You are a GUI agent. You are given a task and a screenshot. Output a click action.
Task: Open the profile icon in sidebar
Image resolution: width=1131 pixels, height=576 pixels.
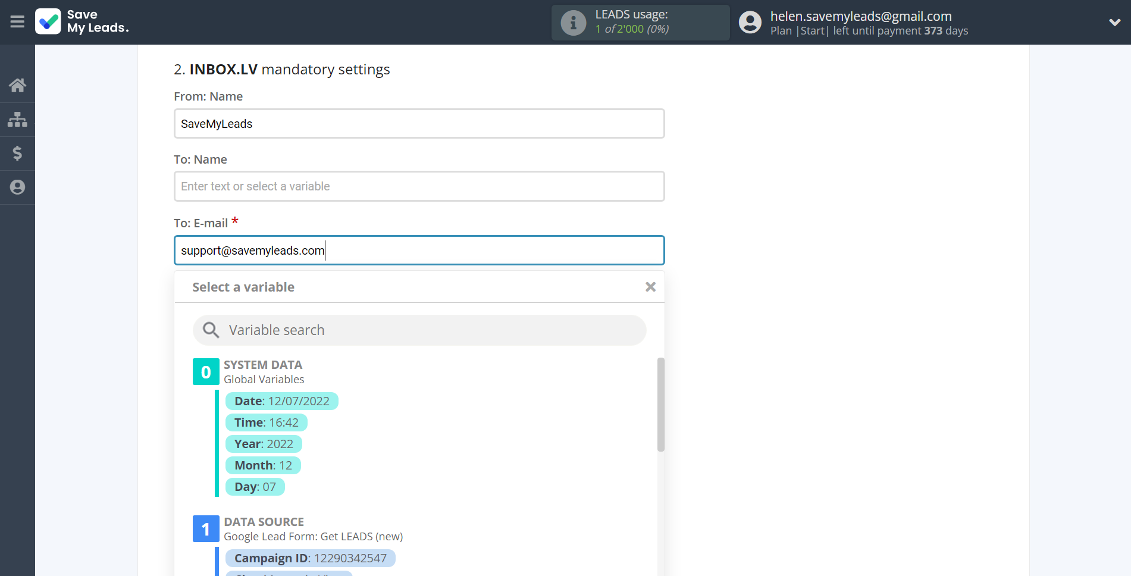click(17, 187)
